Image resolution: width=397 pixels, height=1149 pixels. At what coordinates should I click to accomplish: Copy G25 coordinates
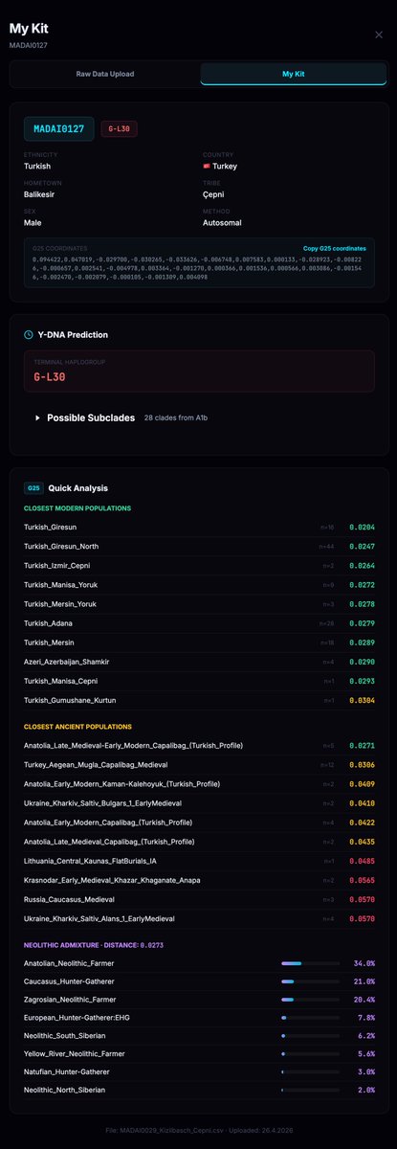tap(335, 247)
